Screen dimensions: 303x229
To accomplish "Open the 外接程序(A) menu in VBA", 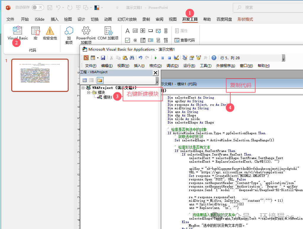I will pos(226,66).
